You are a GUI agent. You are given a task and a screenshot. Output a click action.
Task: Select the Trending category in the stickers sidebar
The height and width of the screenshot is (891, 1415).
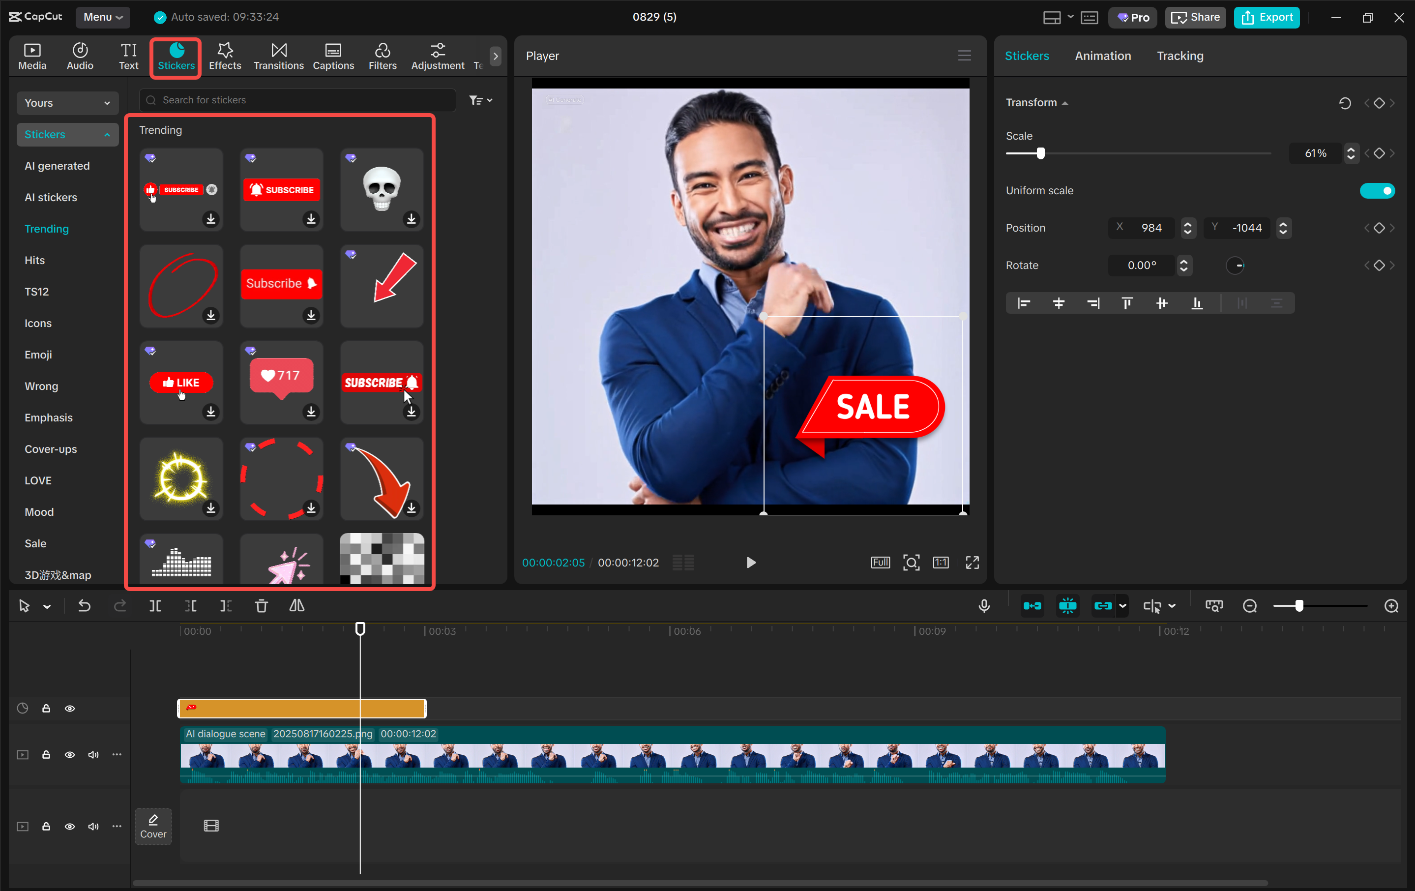coord(47,229)
